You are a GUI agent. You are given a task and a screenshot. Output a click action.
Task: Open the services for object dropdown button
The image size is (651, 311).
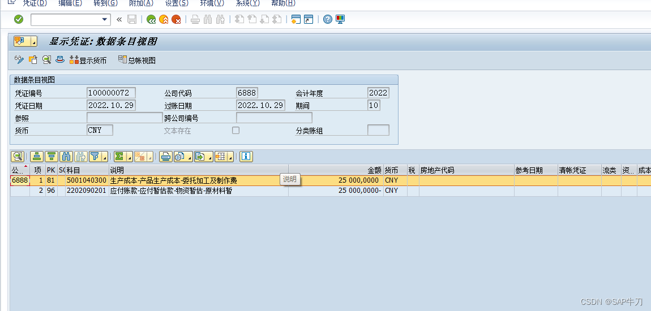coord(25,41)
